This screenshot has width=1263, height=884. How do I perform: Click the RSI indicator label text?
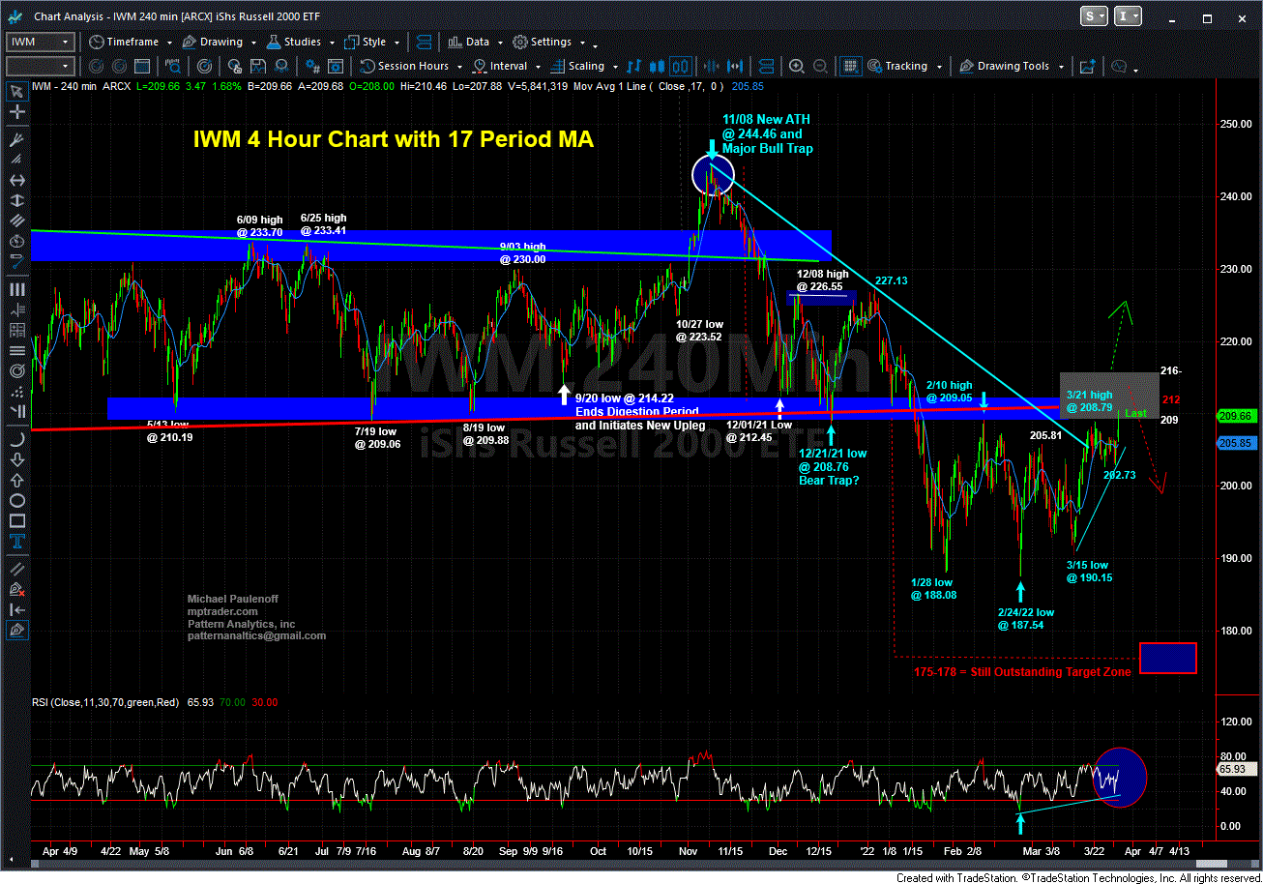pyautogui.click(x=104, y=702)
